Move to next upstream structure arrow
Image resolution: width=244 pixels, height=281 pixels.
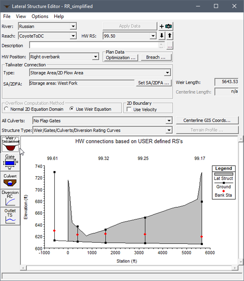(169, 36)
